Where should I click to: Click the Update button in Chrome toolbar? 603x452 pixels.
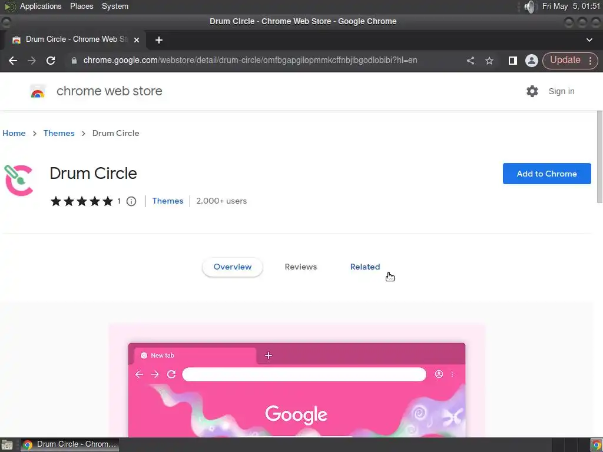click(x=565, y=60)
